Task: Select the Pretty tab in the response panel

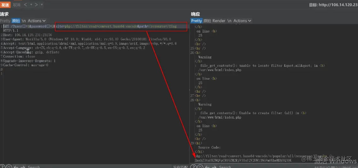Action: pyautogui.click(x=196, y=21)
